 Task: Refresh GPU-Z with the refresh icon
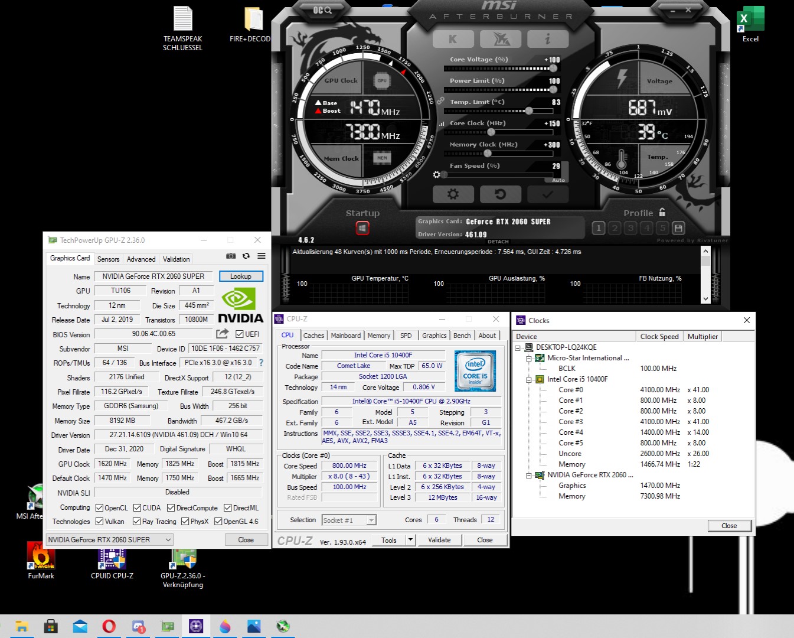246,256
